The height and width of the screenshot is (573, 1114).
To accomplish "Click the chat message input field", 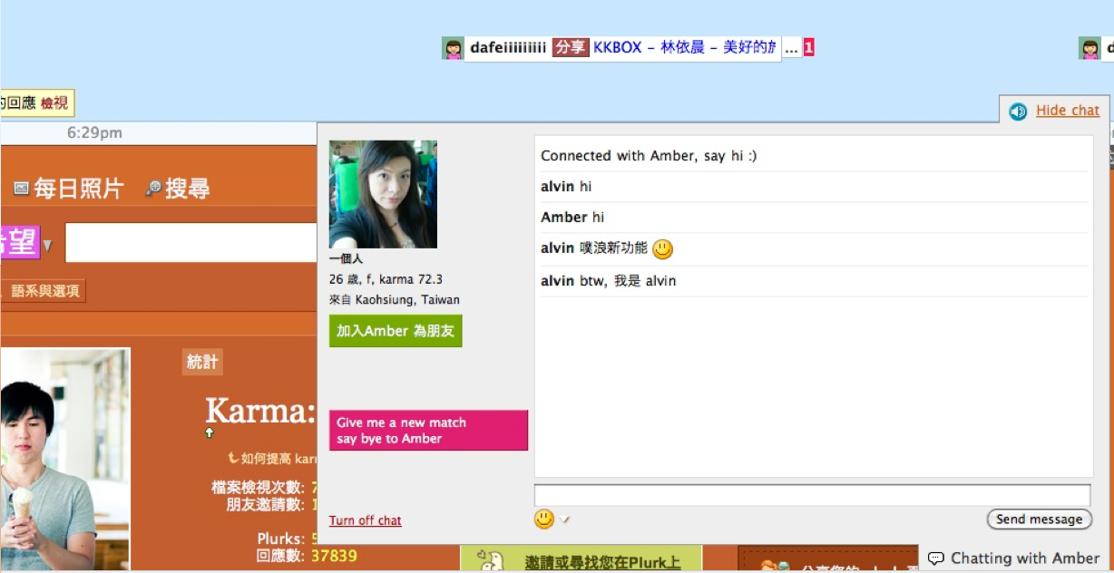I will 812,495.
